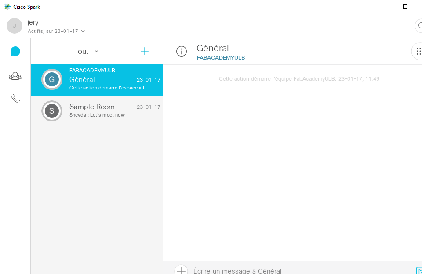Open the info icon beside Général title
Image resolution: width=422 pixels, height=274 pixels.
(x=182, y=51)
